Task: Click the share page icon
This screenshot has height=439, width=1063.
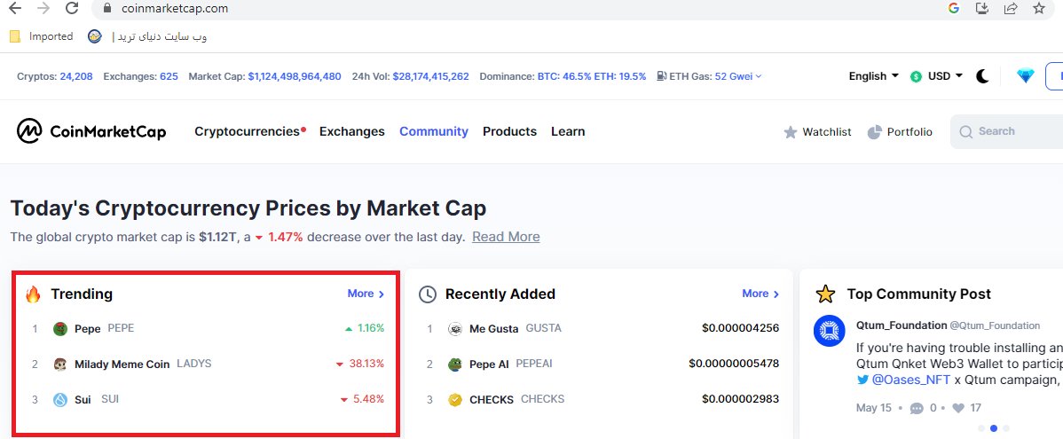Action: (1010, 9)
